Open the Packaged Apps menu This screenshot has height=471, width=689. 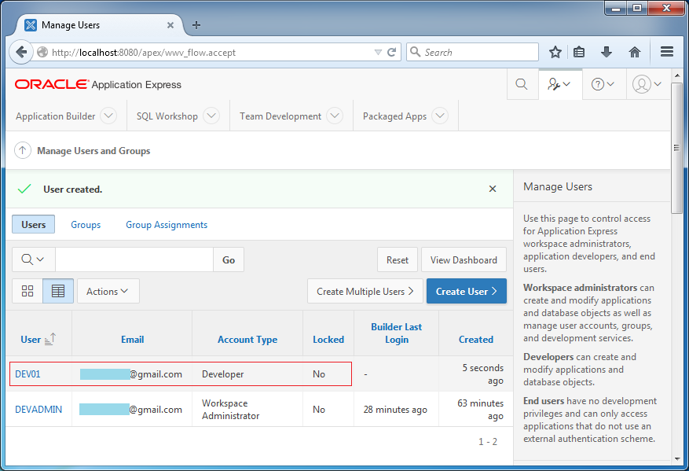[394, 116]
